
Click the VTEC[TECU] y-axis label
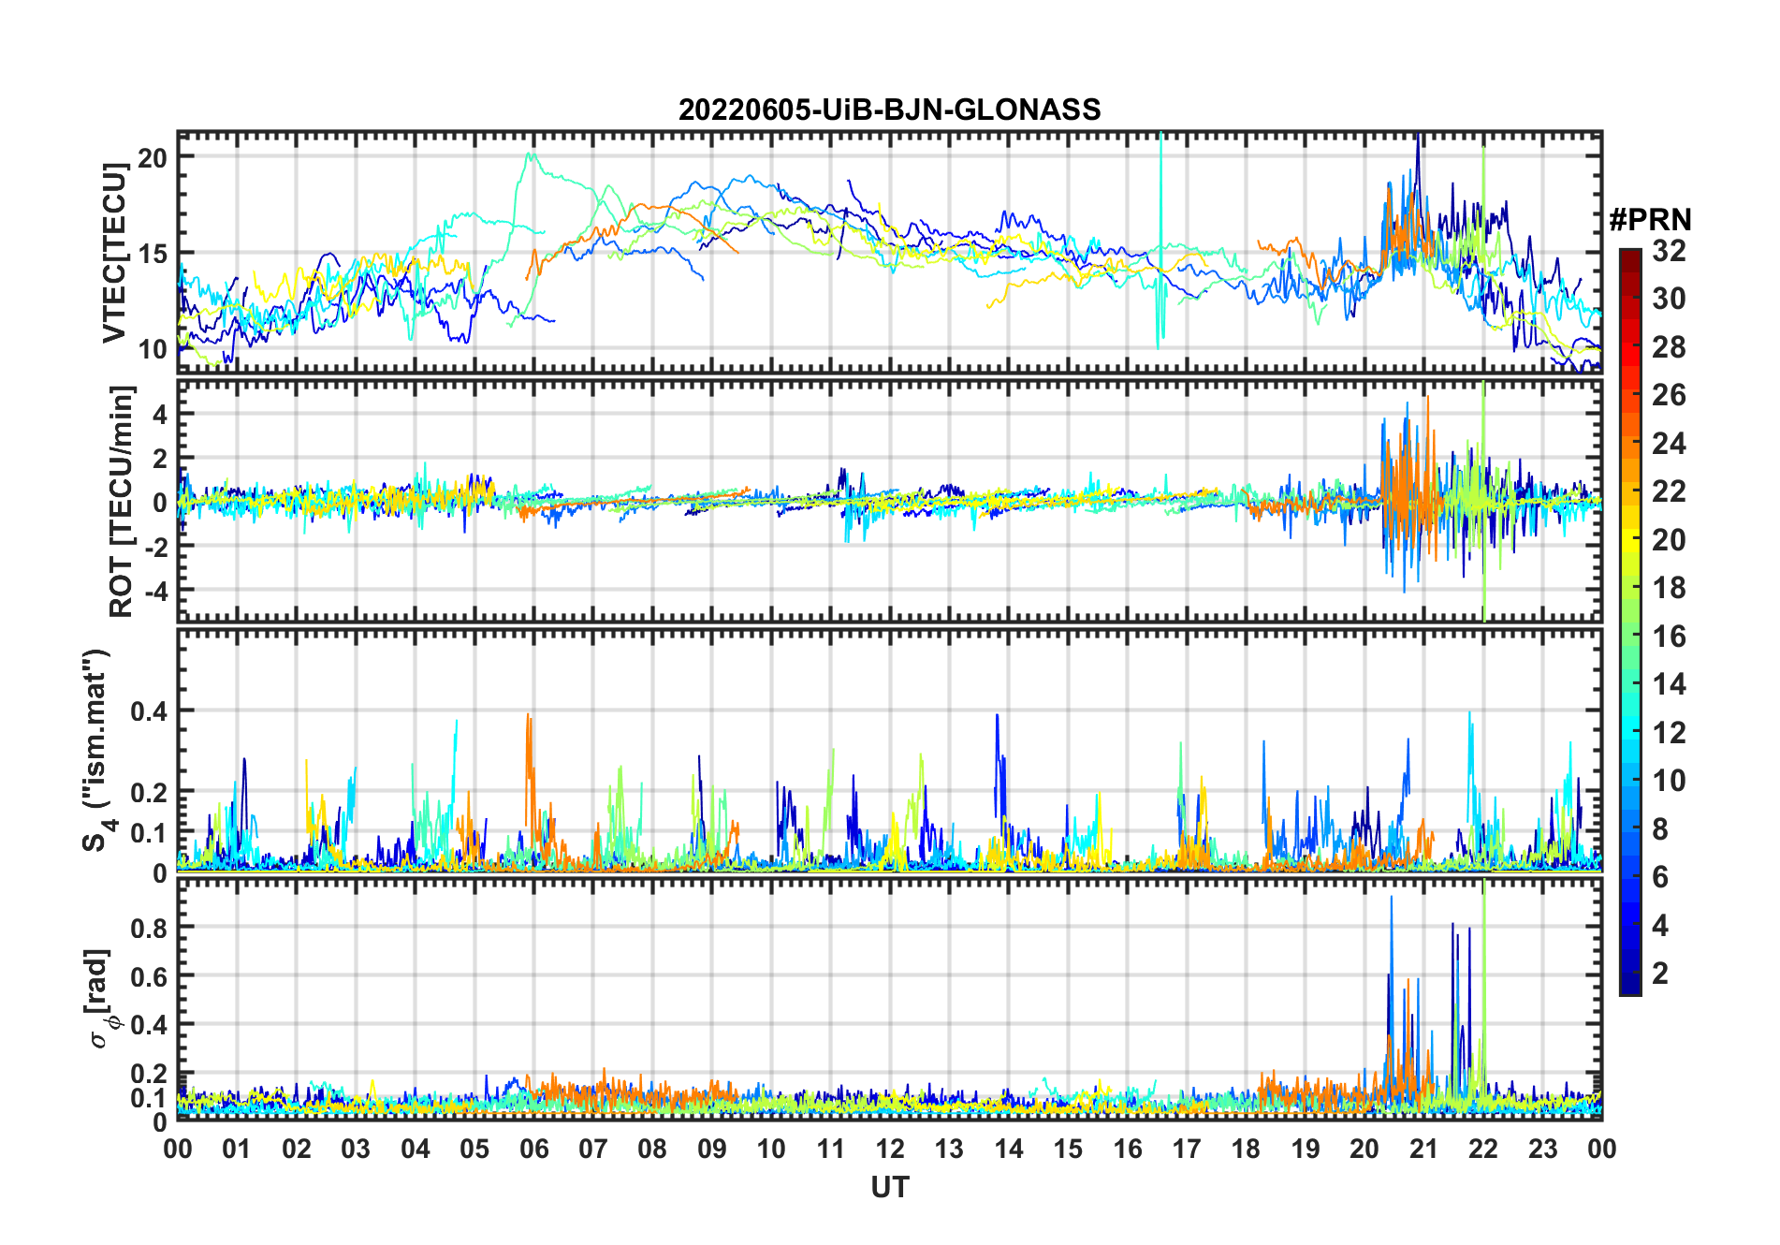pos(113,253)
